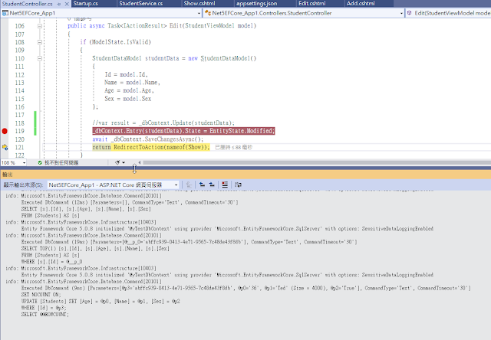Open the Add.cshtml tab

[x=361, y=3]
